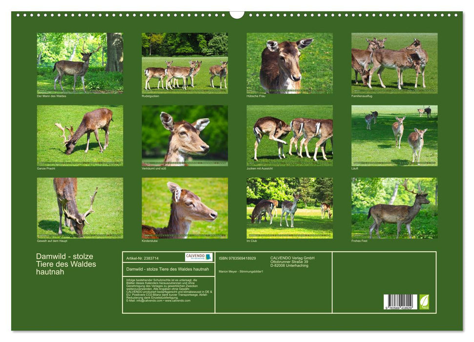Image resolution: width=474 pixels, height=342 pixels.
Task: Open the 'Familienausflug' deer group photo
Action: 394,63
